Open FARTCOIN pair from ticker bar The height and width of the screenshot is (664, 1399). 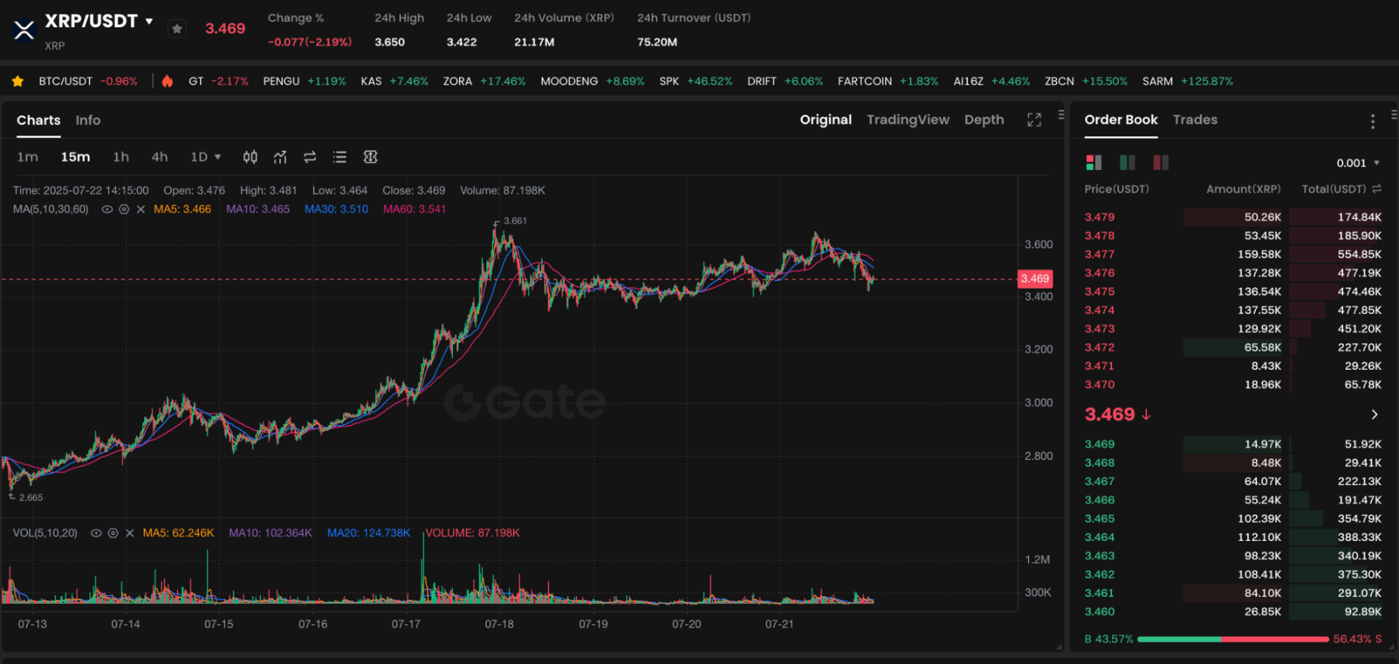click(887, 81)
